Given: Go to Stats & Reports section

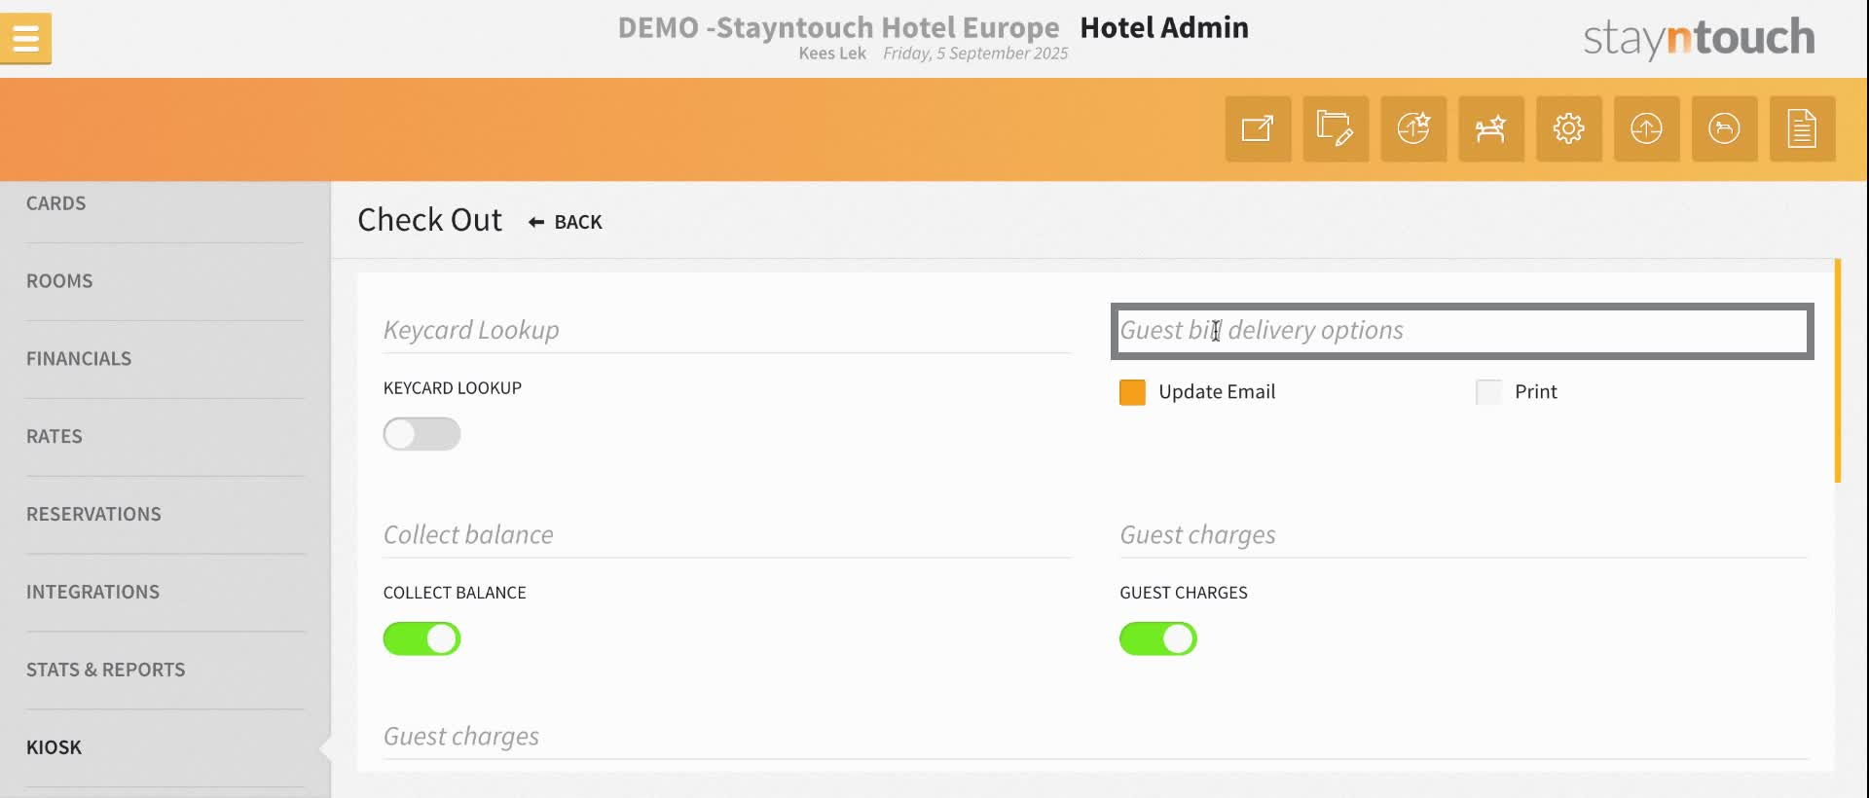Looking at the screenshot, I should [x=105, y=670].
